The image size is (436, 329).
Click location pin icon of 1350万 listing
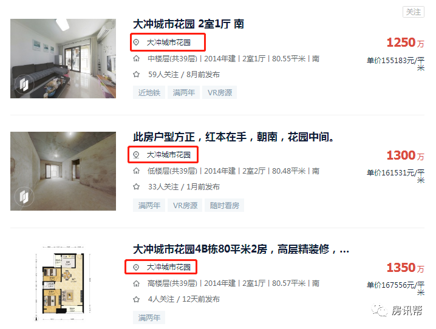[x=136, y=267]
